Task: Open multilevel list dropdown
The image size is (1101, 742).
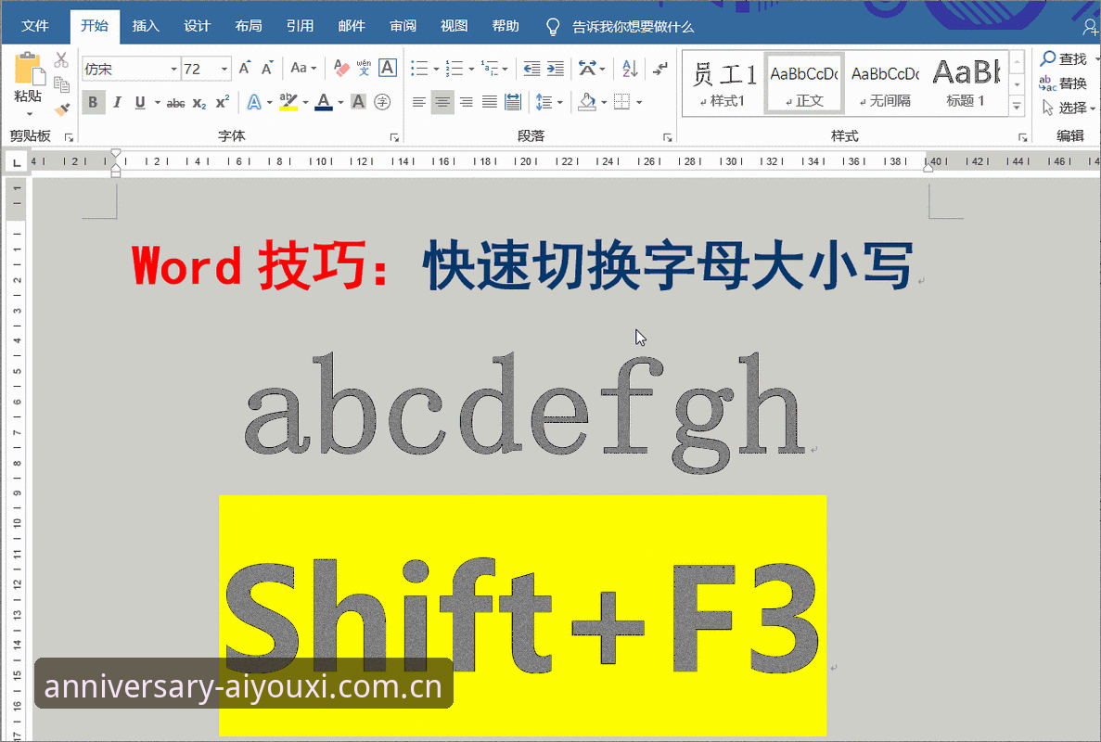Action: (x=495, y=69)
